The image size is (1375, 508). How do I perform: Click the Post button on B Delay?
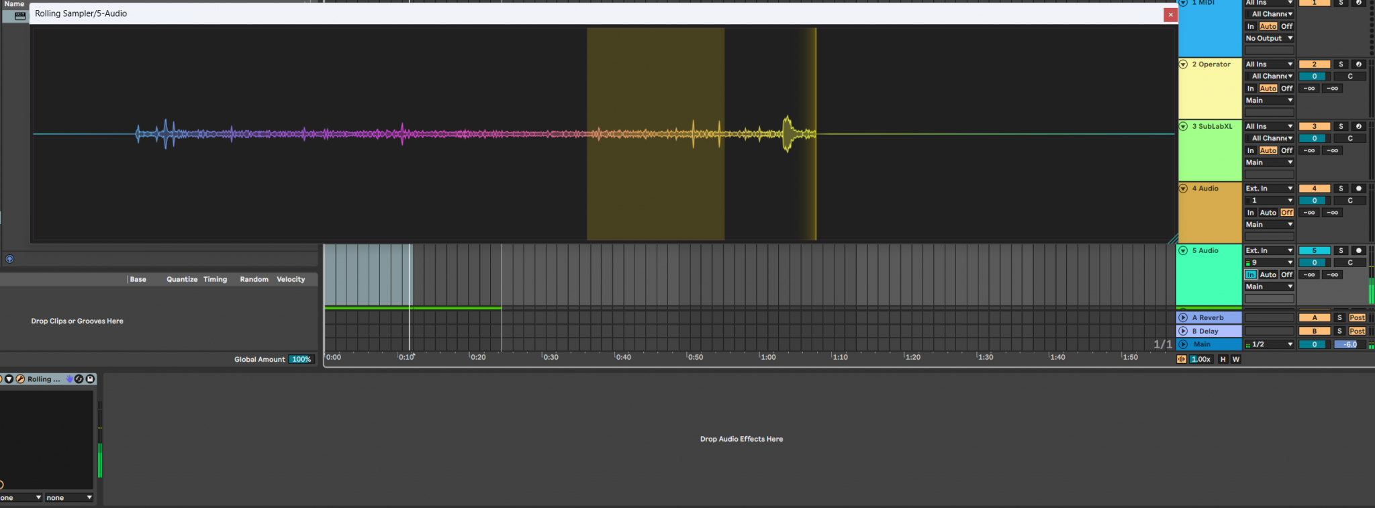[x=1357, y=331]
